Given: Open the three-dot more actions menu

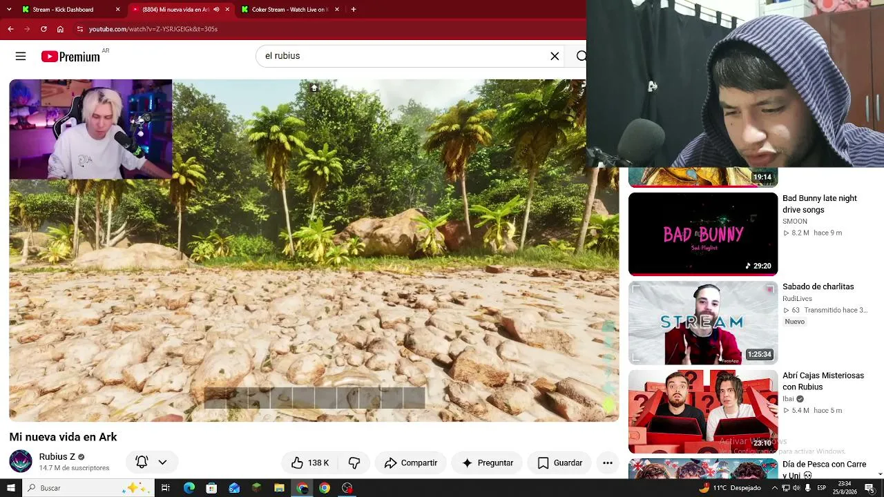Looking at the screenshot, I should pos(608,462).
